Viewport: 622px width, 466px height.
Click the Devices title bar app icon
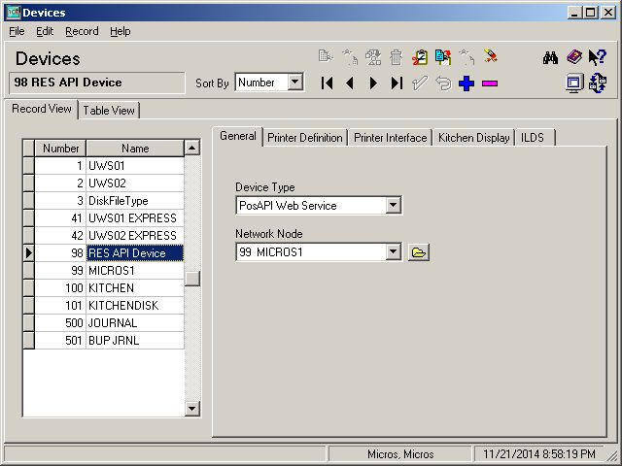click(x=14, y=13)
